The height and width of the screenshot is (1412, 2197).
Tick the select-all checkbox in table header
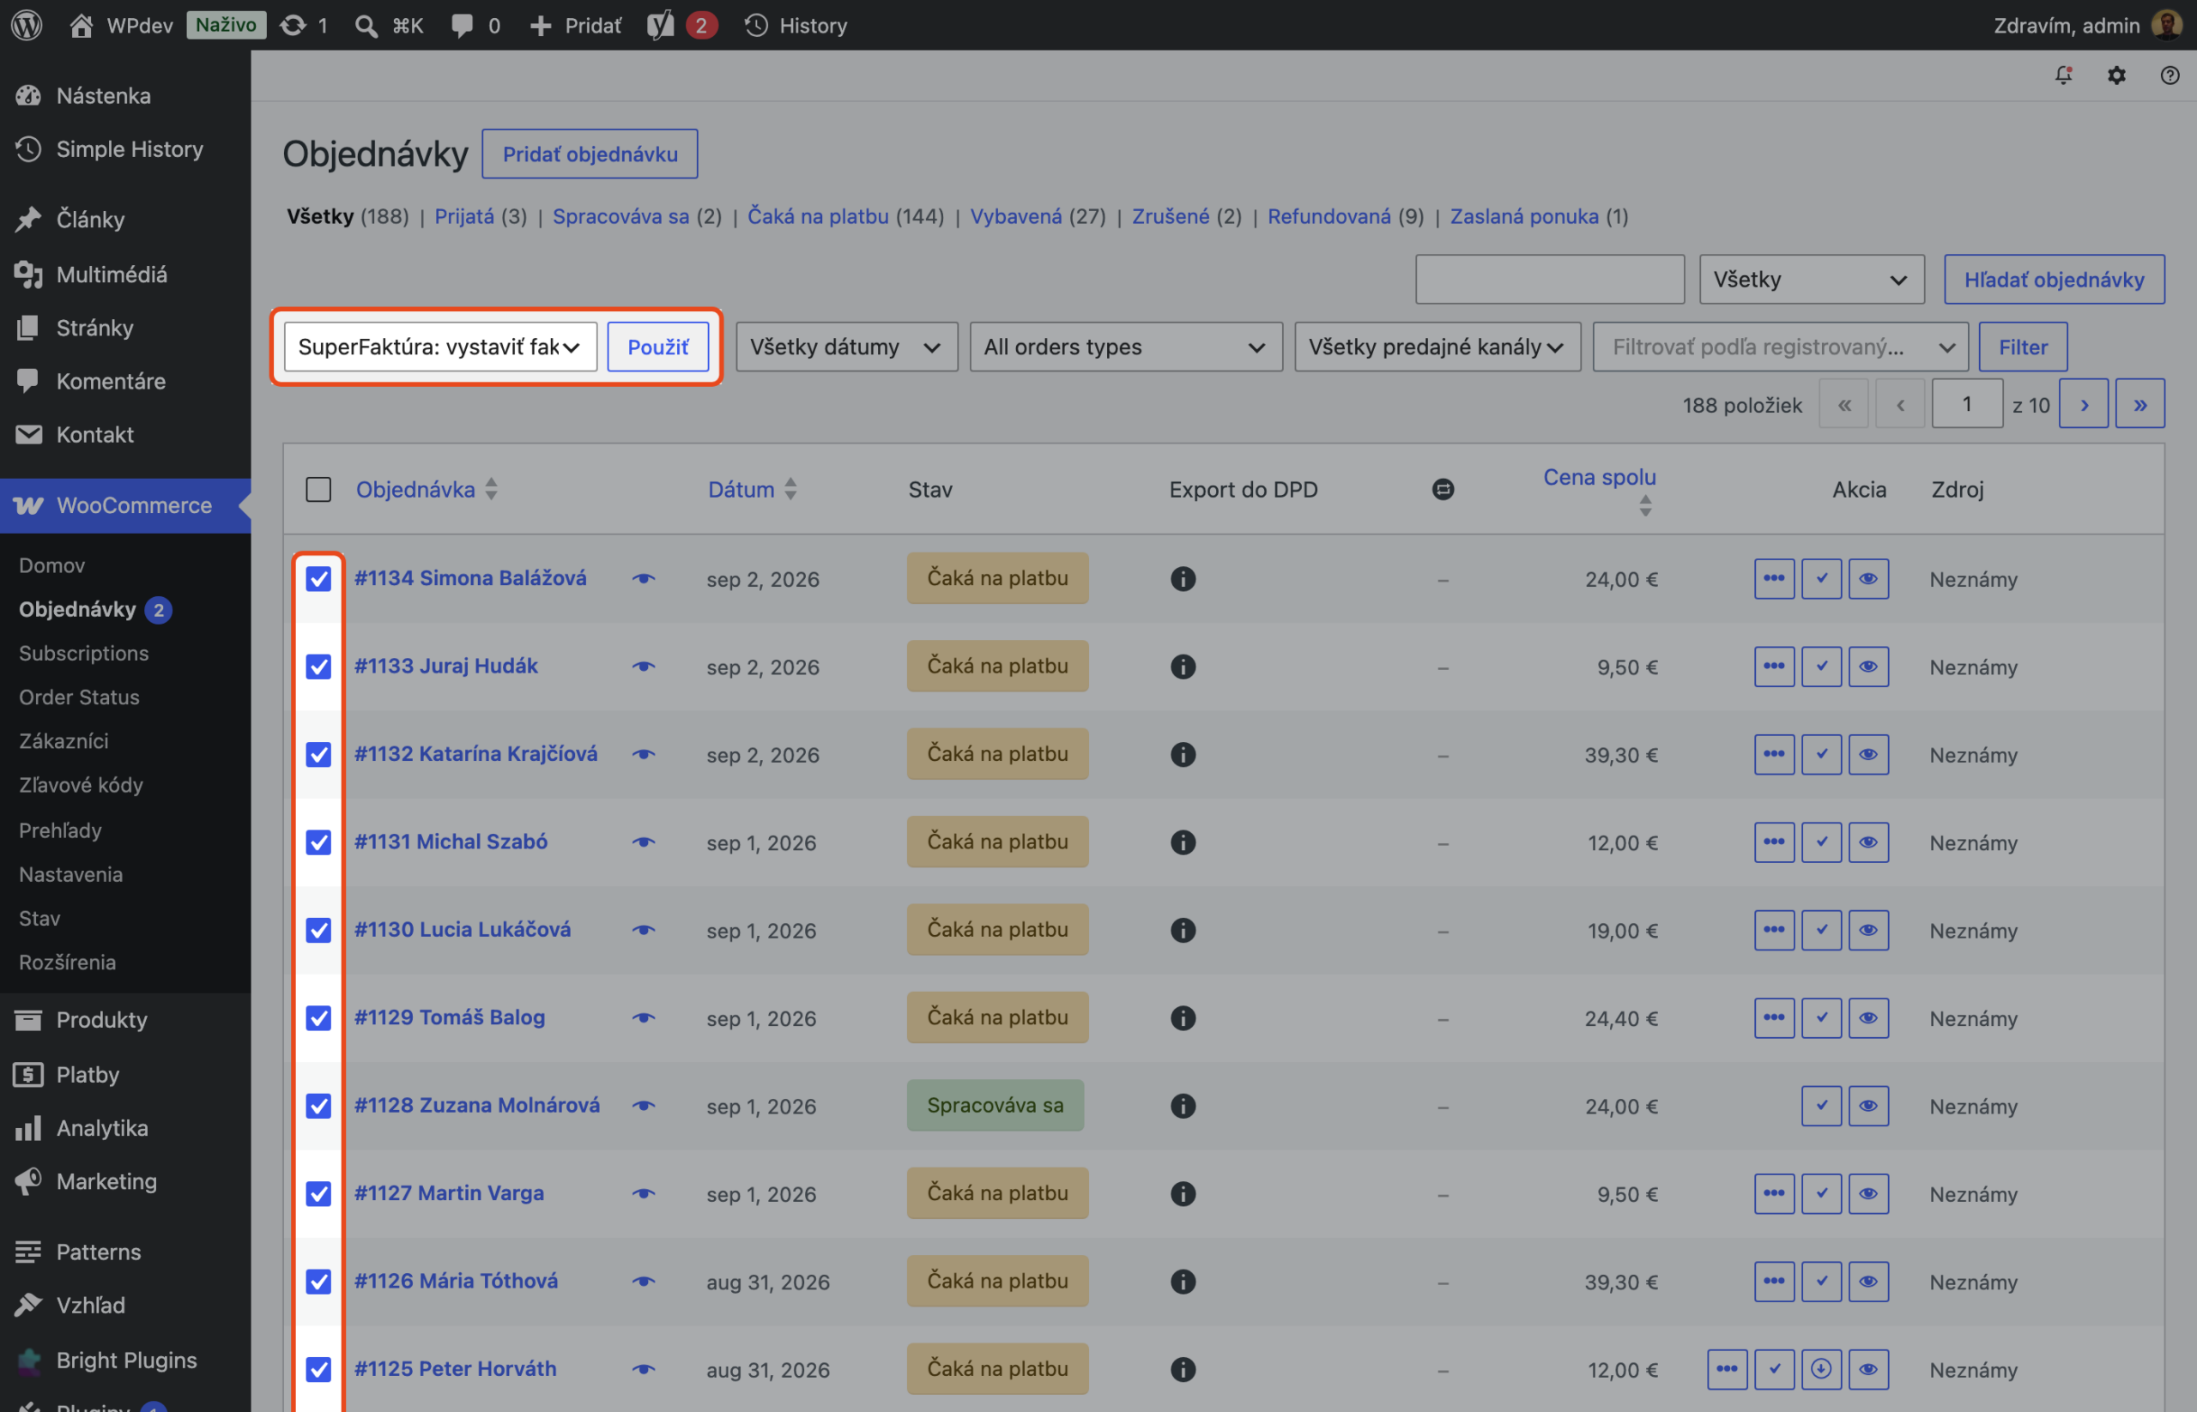[318, 490]
